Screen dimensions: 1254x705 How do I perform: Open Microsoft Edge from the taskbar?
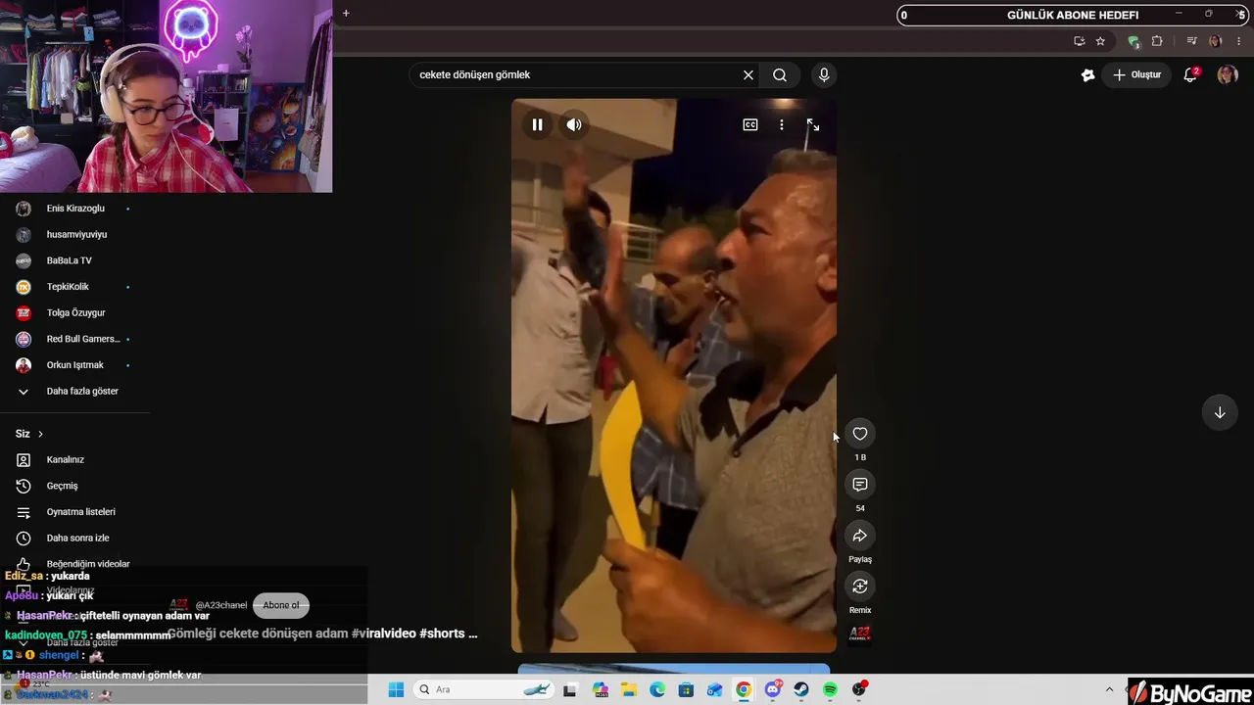[657, 689]
